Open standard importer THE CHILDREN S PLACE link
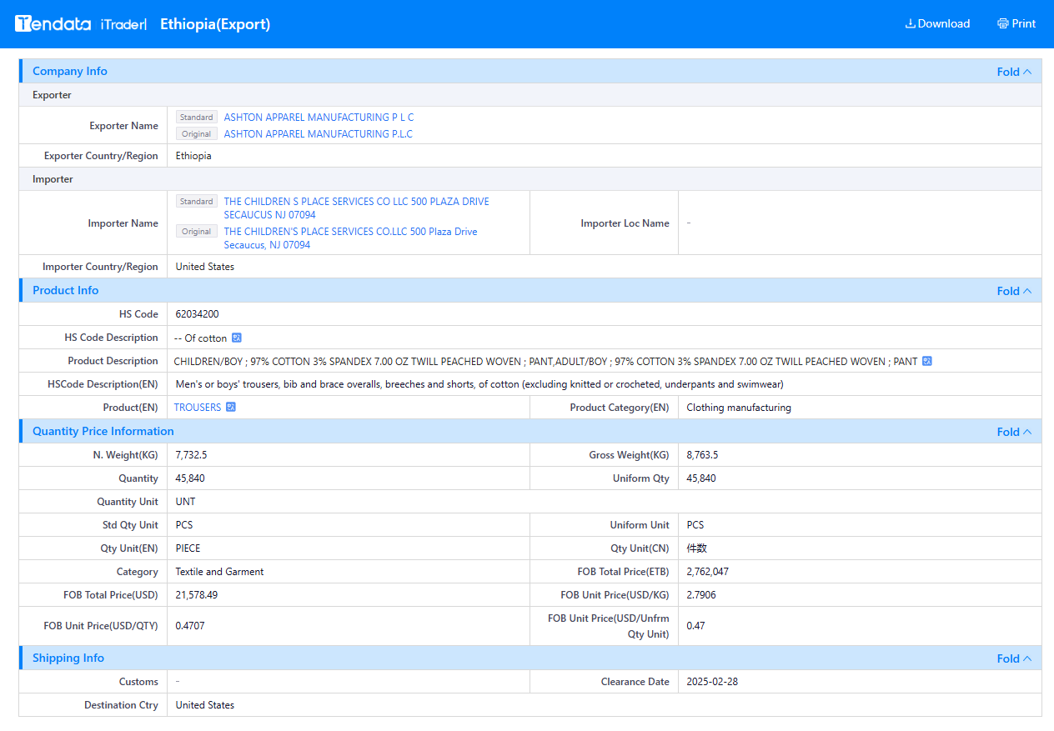This screenshot has width=1054, height=731. click(x=356, y=208)
